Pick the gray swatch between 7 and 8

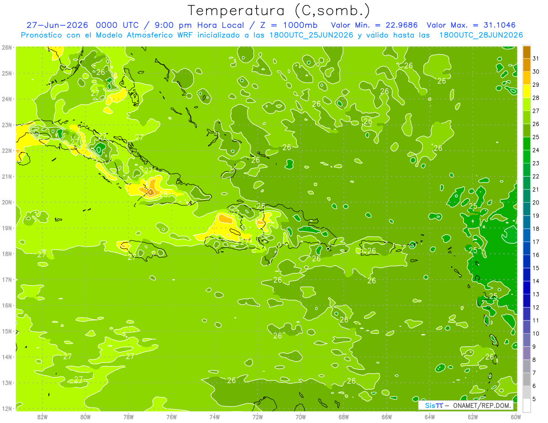tap(527, 366)
